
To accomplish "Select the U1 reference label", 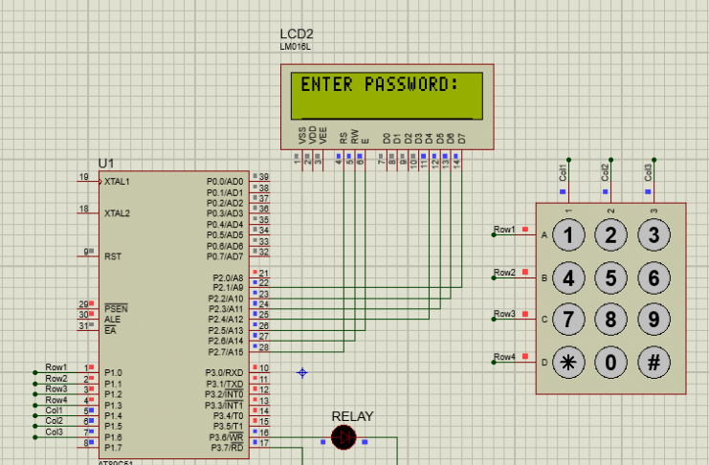I will tap(106, 164).
